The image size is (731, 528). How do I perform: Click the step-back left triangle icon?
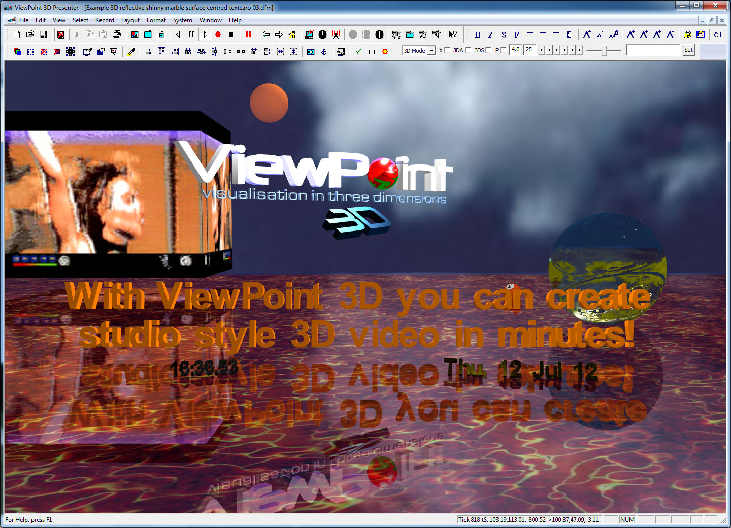tap(178, 35)
